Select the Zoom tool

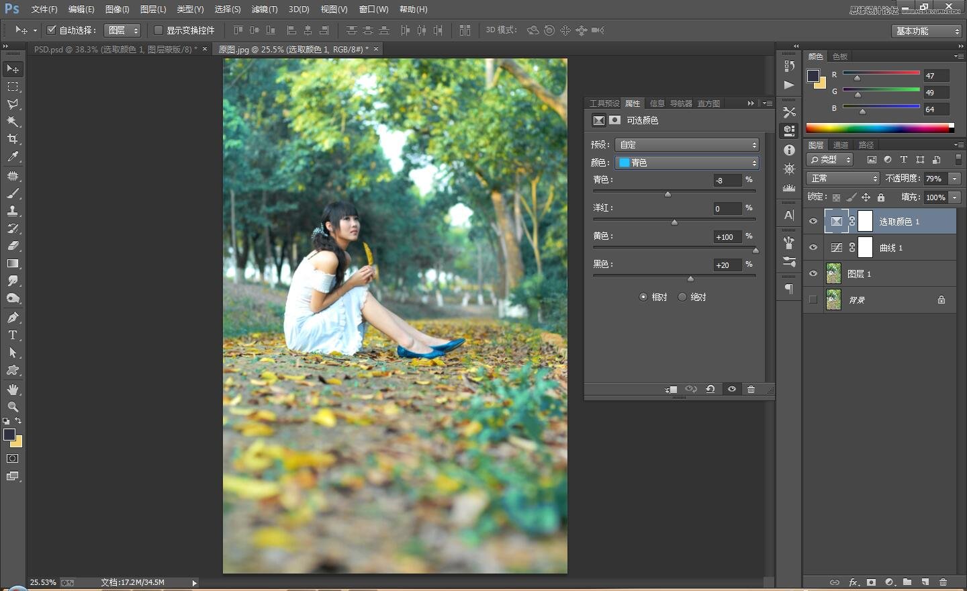(x=13, y=407)
